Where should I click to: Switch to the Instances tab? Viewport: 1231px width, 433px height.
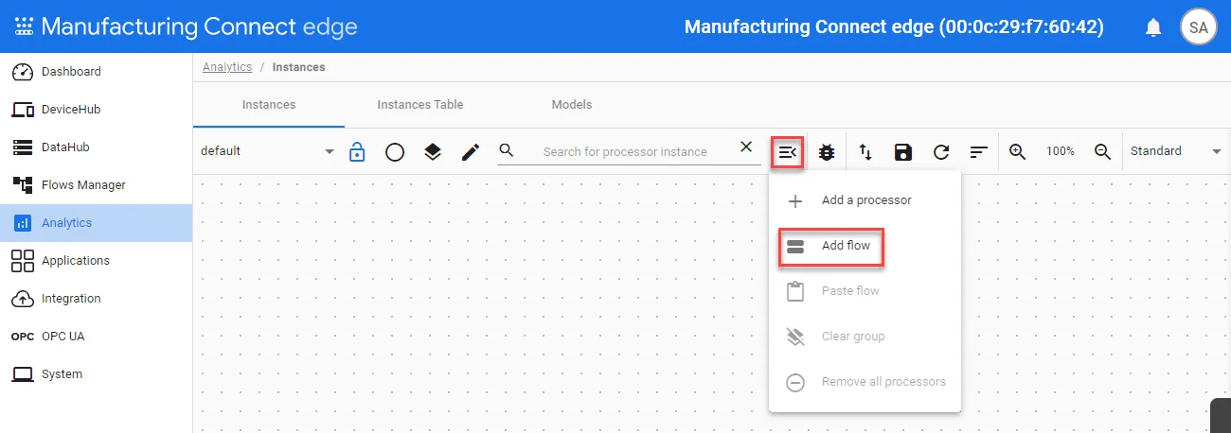[x=269, y=105]
